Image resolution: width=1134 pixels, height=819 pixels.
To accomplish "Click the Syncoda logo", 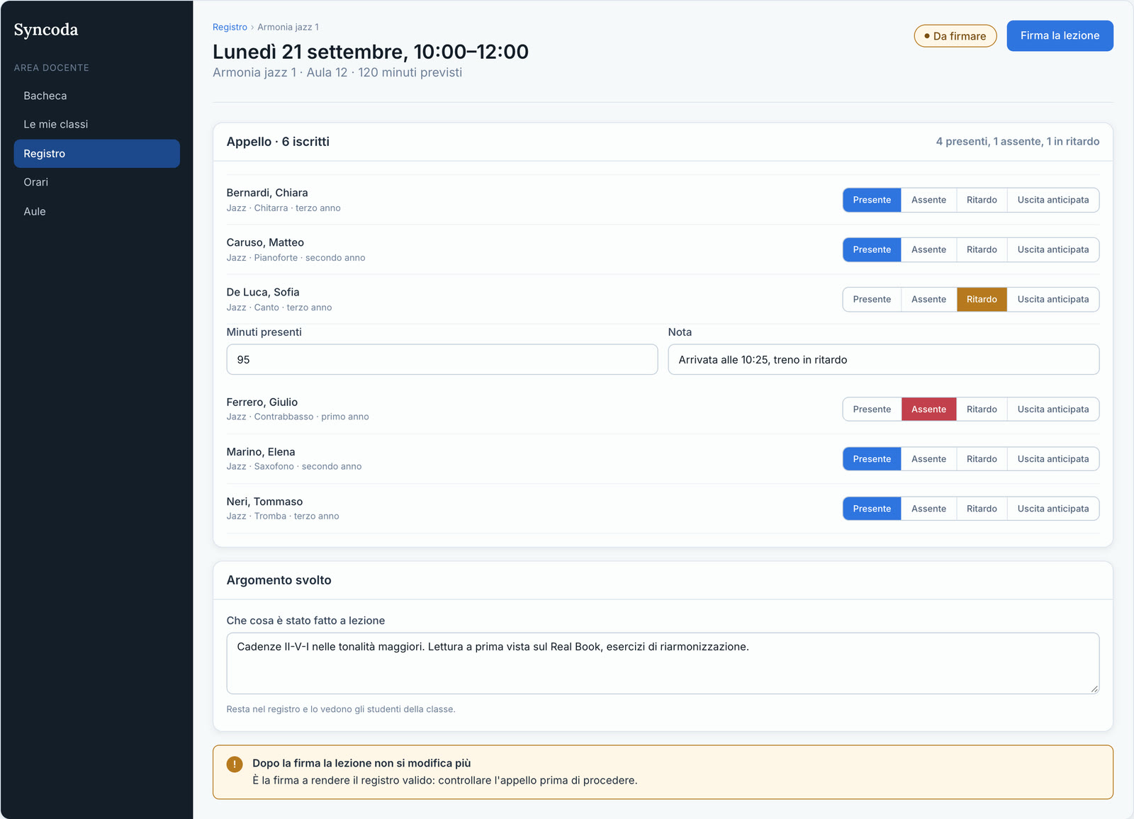I will coord(46,30).
